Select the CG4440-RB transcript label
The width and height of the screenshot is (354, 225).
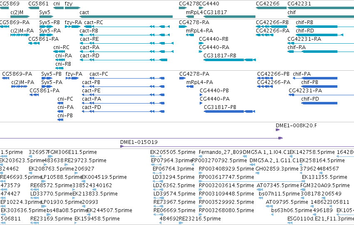(213, 39)
